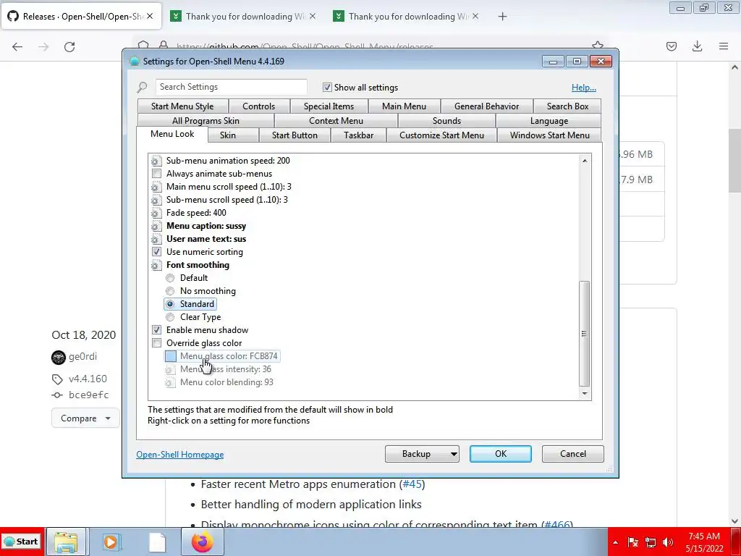Select No smoothing radio option
Screen dimensions: 741x556
pos(170,291)
